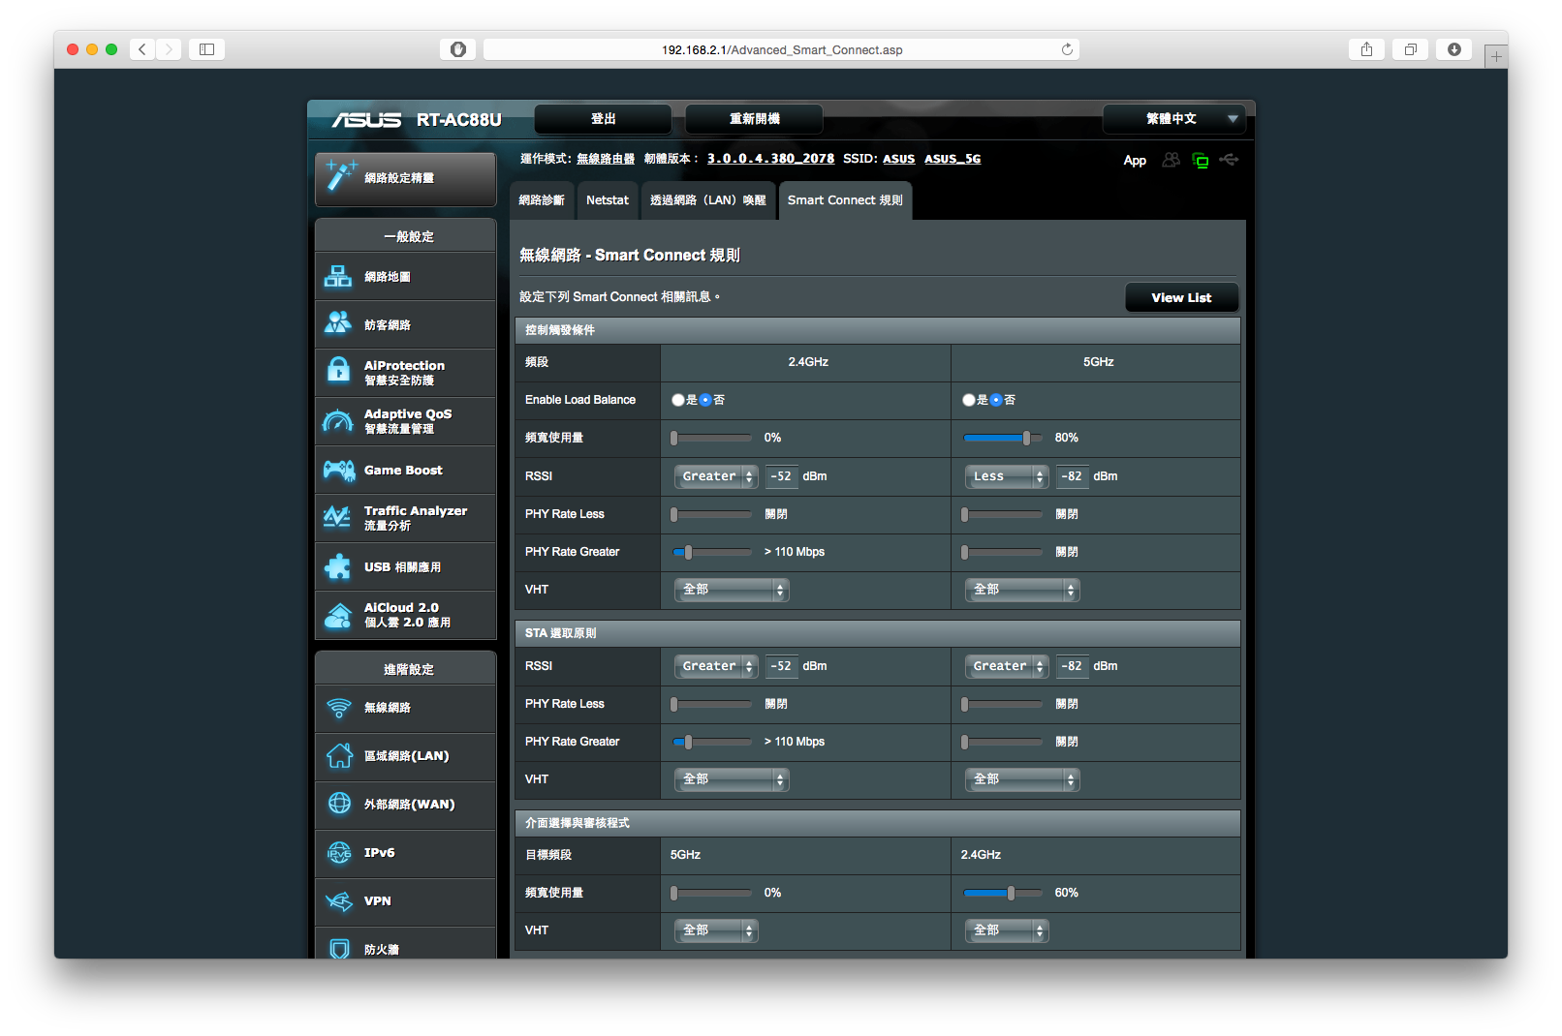
Task: Open IPv6 settings icon
Action: pyautogui.click(x=339, y=852)
